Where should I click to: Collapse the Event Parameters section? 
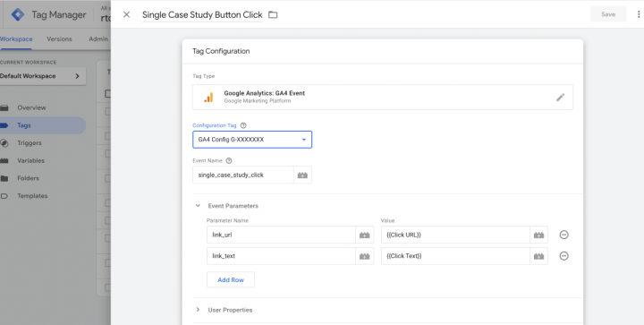pos(198,206)
